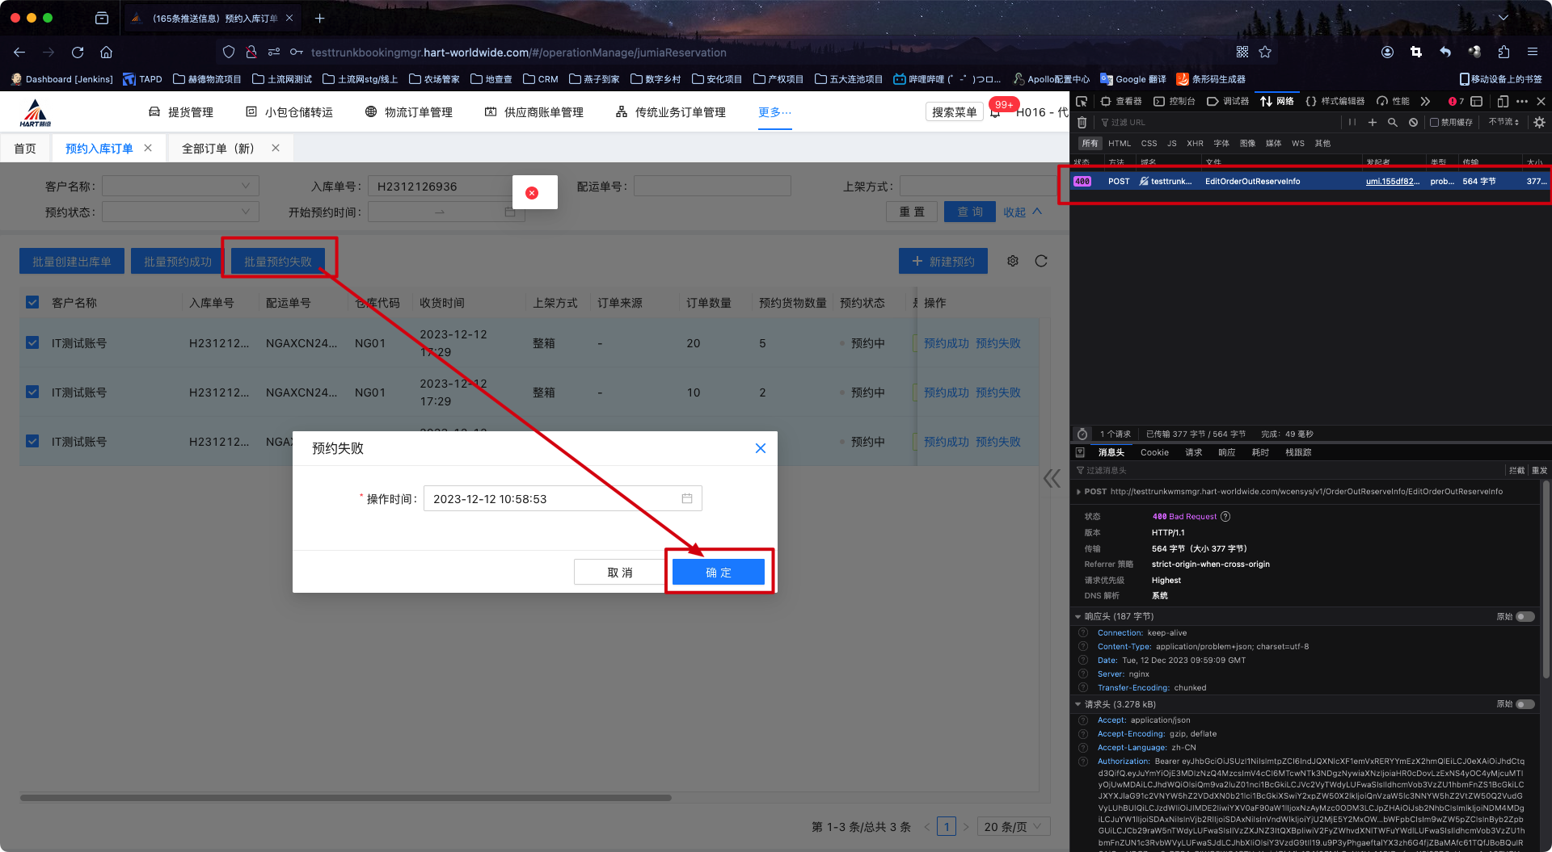Open the 不节流 throttling dropdown
Image resolution: width=1552 pixels, height=852 pixels.
1503,122
